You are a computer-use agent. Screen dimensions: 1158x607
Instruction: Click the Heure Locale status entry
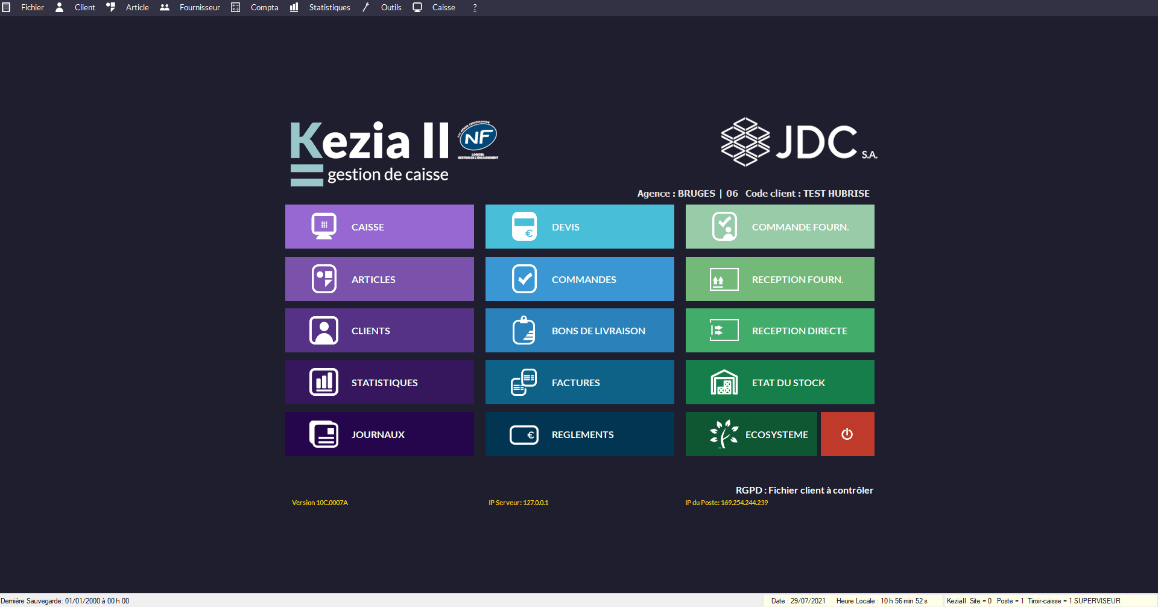(882, 601)
